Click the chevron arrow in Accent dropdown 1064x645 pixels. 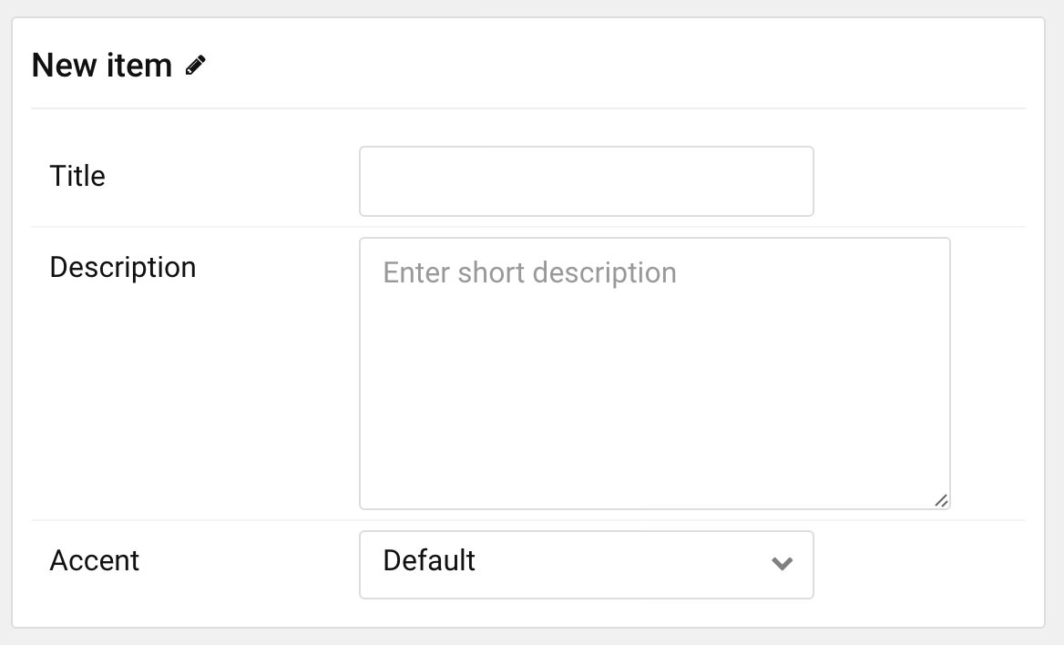782,564
